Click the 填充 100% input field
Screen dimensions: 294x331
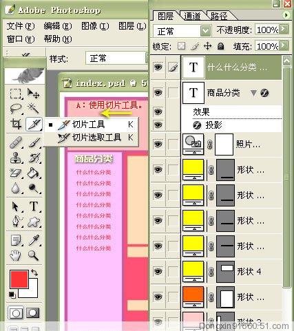267,46
